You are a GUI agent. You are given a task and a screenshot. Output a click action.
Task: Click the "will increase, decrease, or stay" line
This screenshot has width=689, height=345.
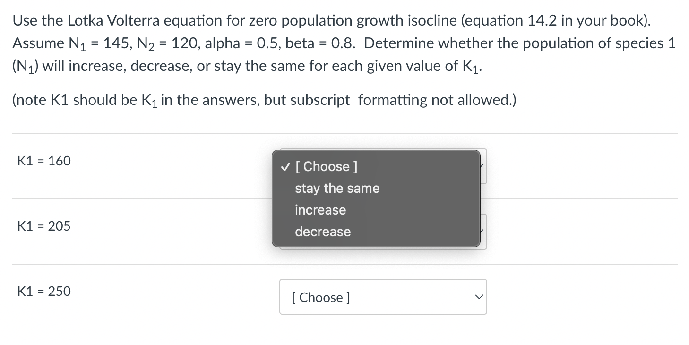click(x=248, y=66)
